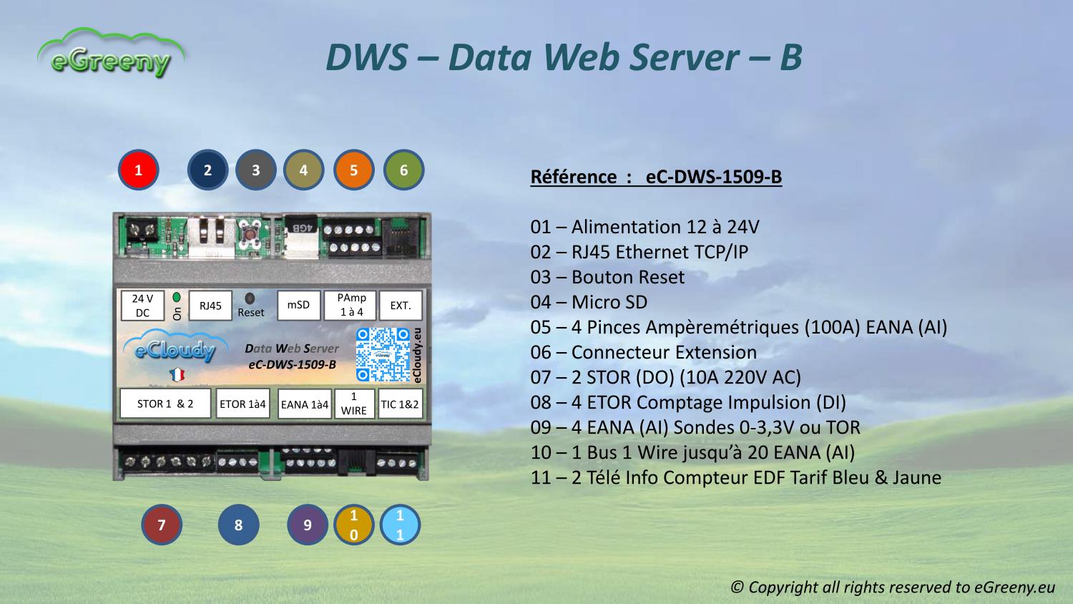Click the gray circle numbered 3

(255, 170)
